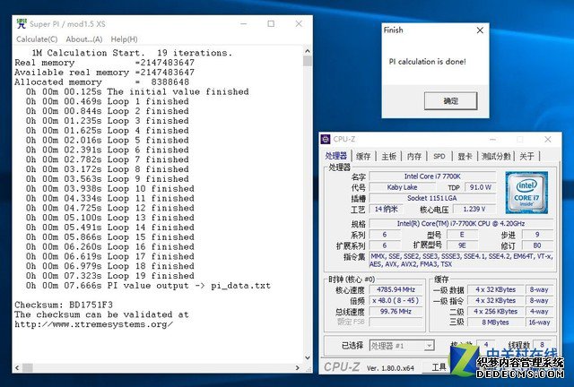Screen dimensions: 574x387
Task: Click the 'Loop 19 finished' line
Action: [x=109, y=276]
